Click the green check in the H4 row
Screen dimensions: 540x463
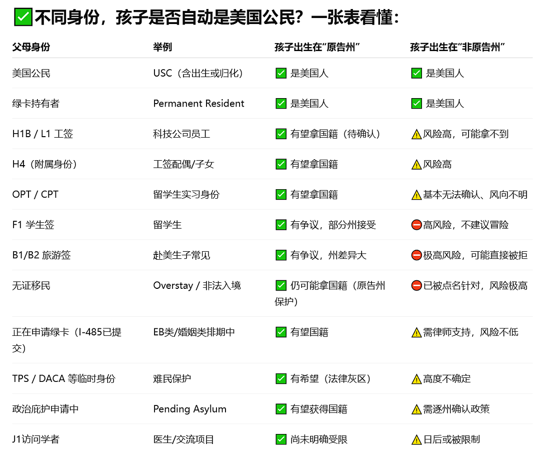click(281, 164)
